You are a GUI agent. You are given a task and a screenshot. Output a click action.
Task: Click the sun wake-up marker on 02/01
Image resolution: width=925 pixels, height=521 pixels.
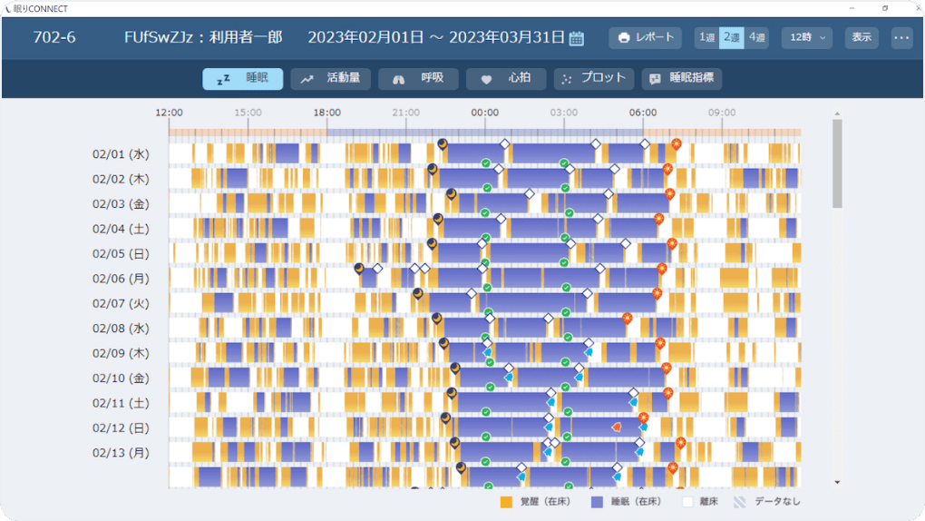tap(676, 143)
